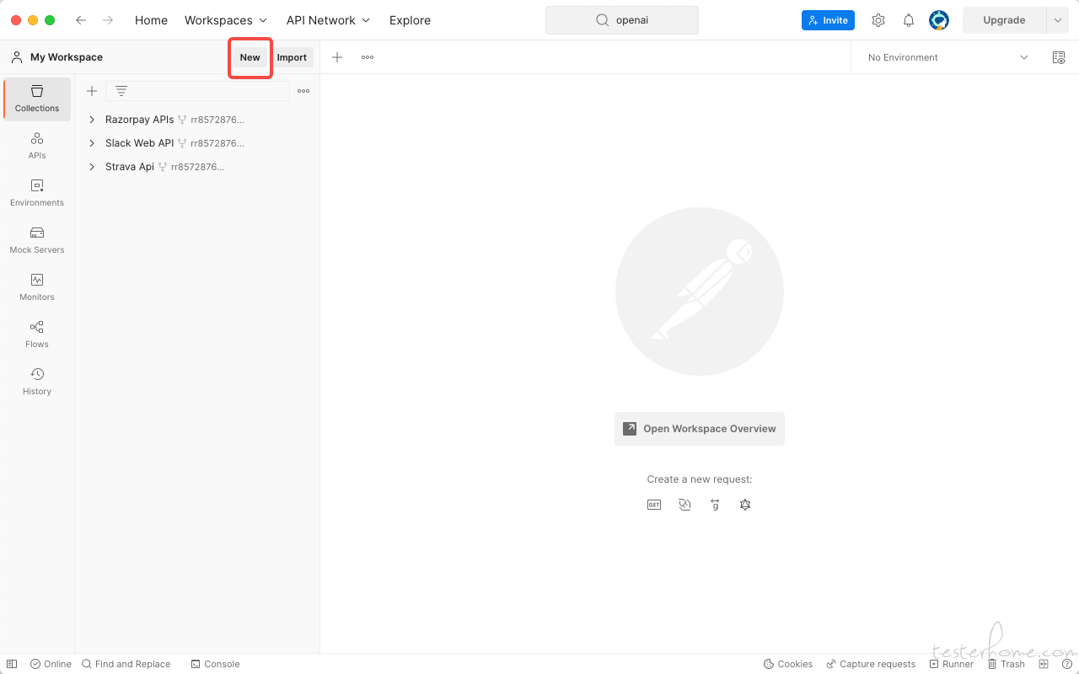Open Trash from status bar

coord(1006,664)
